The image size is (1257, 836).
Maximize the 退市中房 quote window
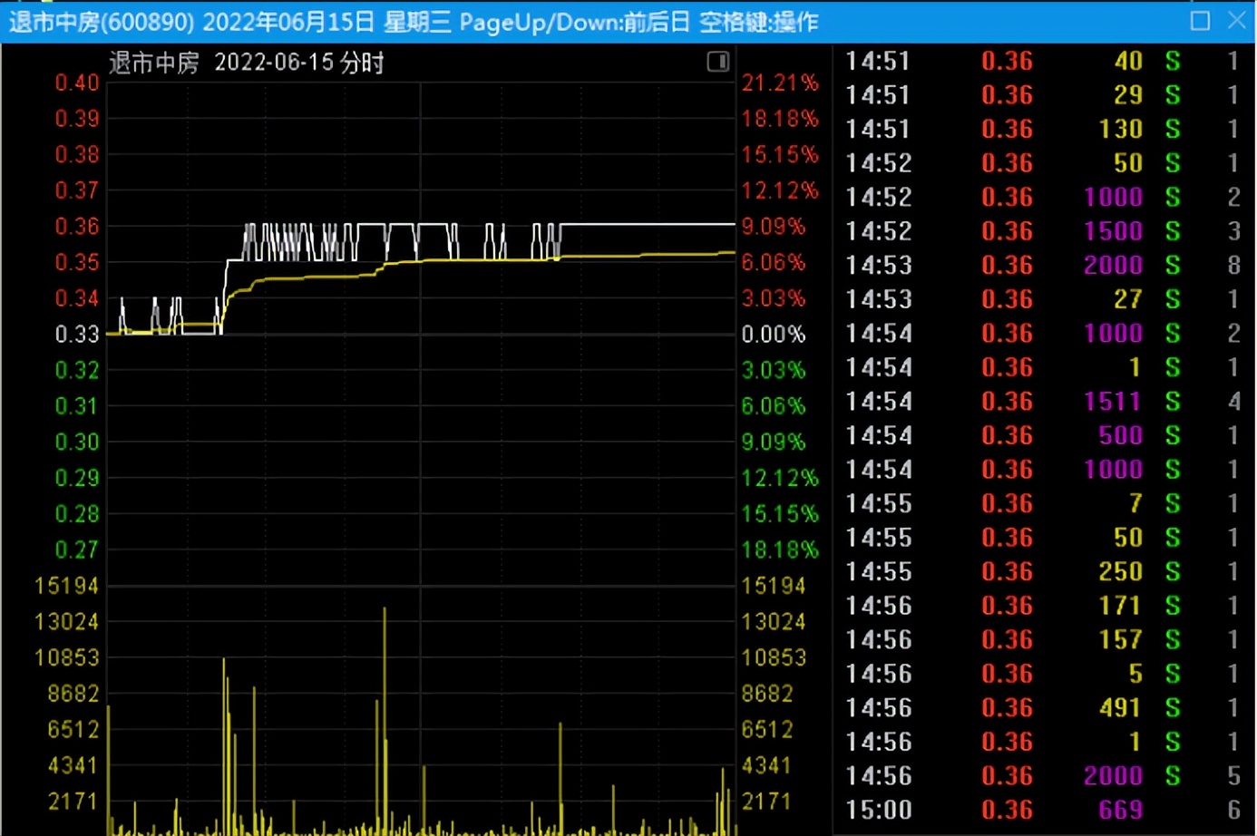1200,21
